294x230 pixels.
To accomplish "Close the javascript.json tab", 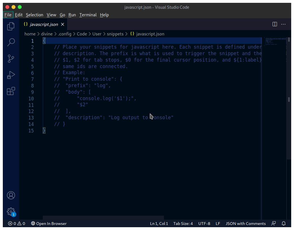I will click(x=63, y=24).
